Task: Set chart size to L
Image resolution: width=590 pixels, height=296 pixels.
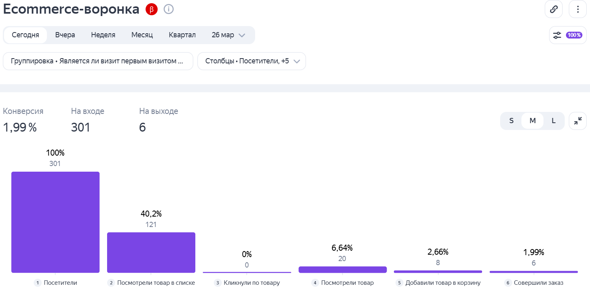Action: (554, 121)
